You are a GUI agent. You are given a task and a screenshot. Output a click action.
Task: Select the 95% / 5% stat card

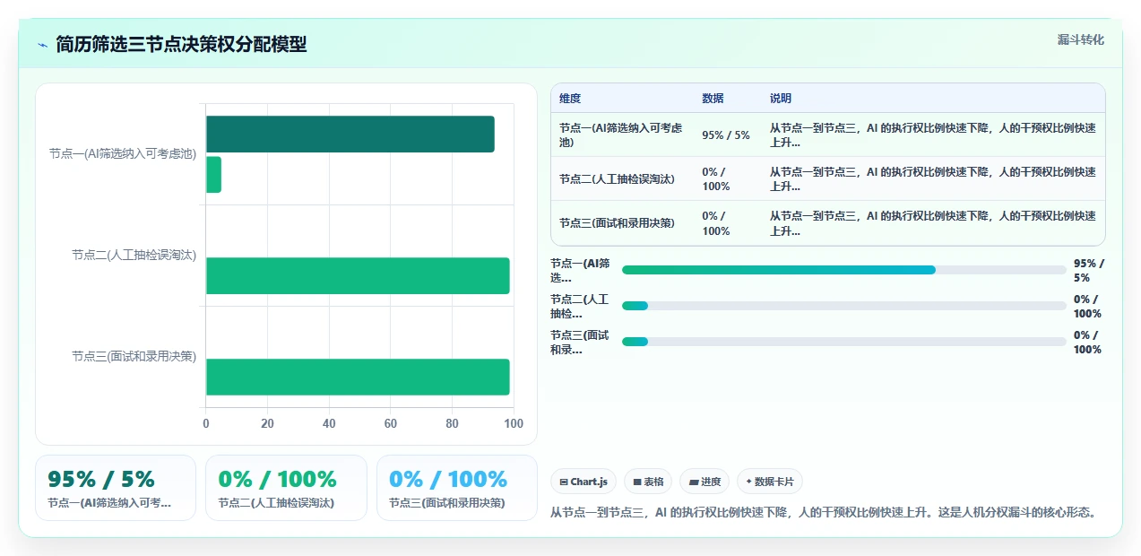pyautogui.click(x=116, y=488)
